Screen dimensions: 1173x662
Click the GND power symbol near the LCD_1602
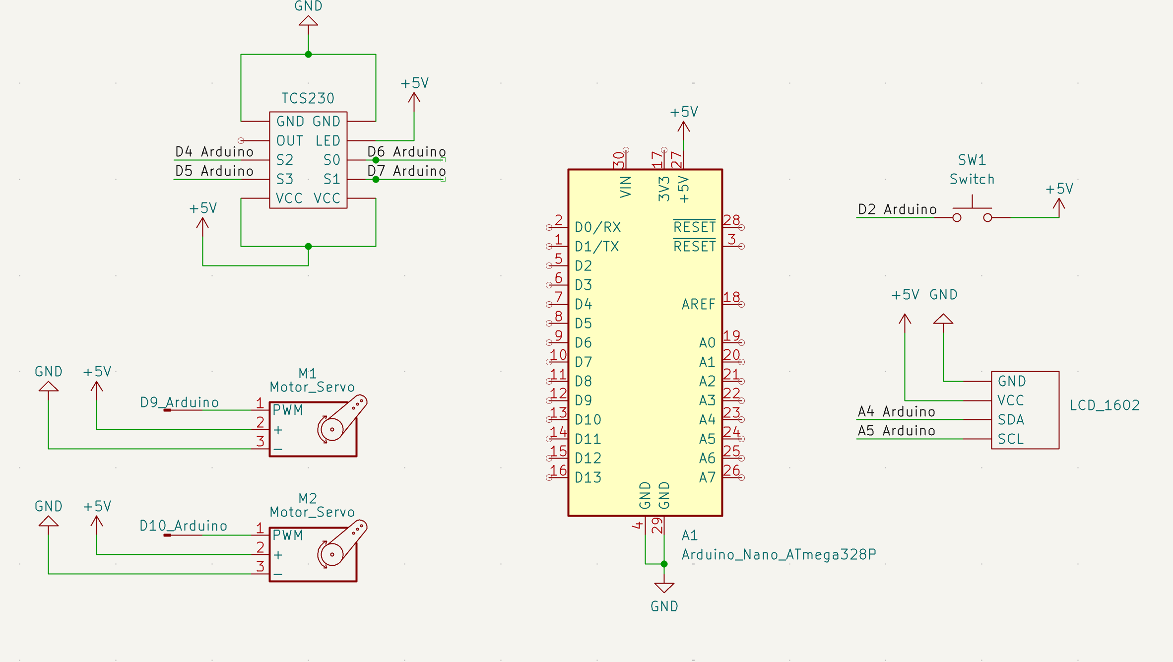942,320
